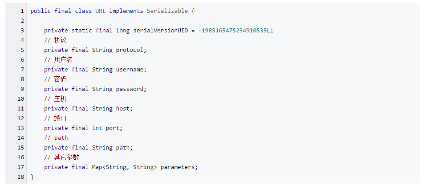Click the URL class name

[x=100, y=11]
